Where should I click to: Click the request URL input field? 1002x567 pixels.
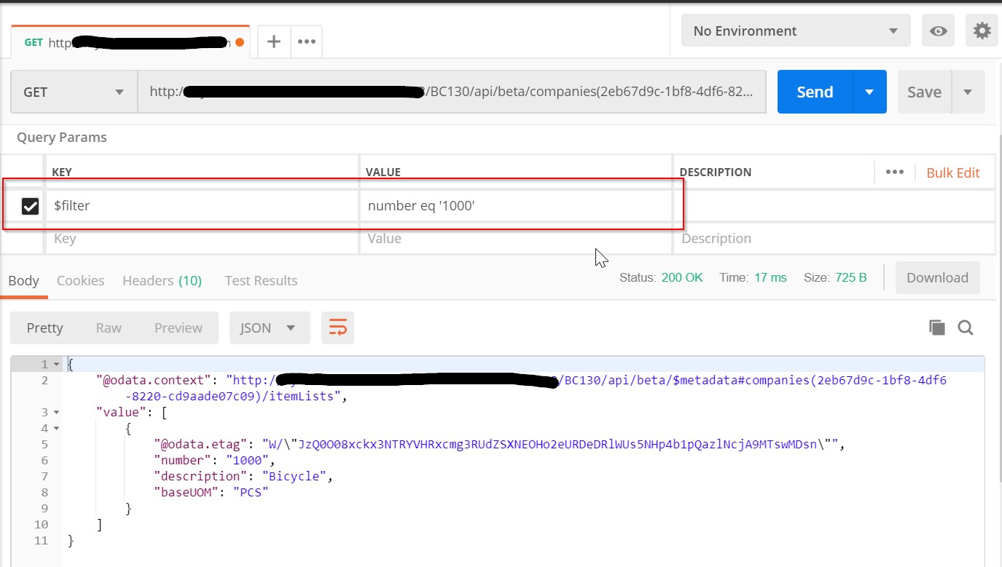tap(452, 92)
